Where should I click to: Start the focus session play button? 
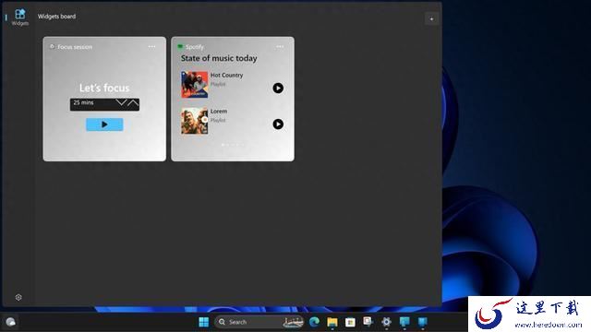[104, 125]
